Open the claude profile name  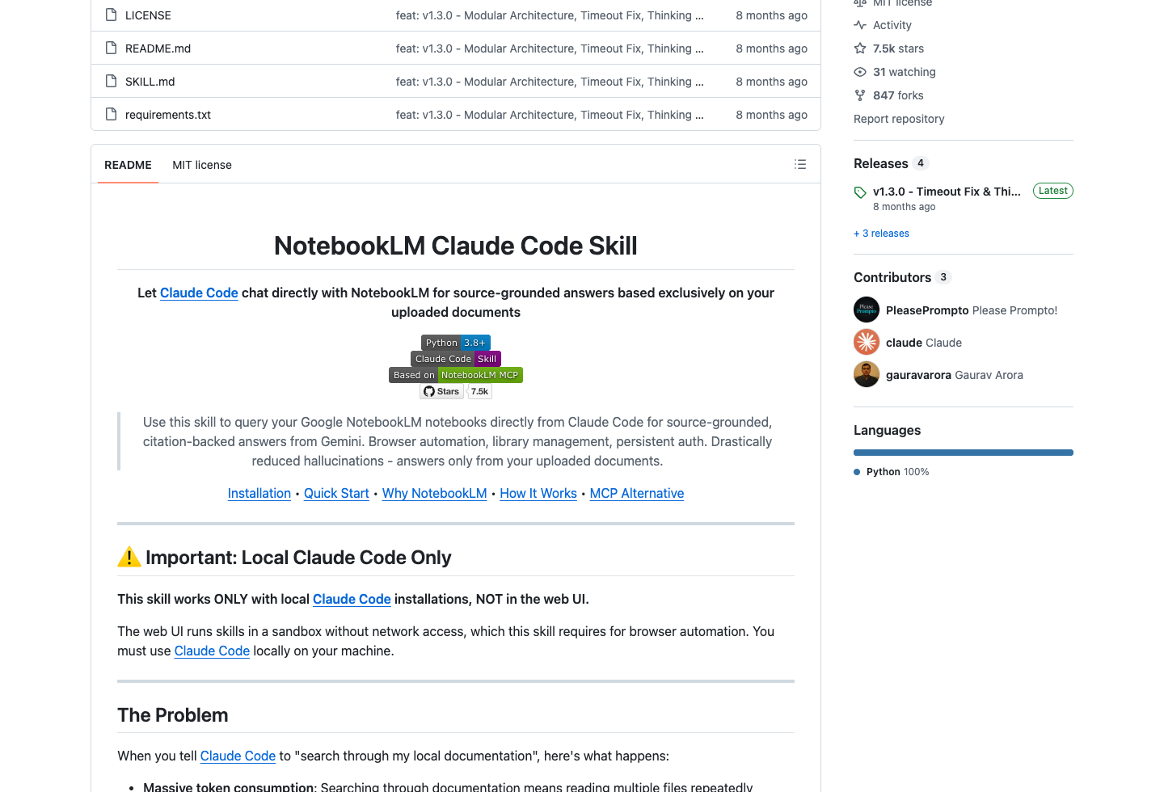(x=904, y=343)
